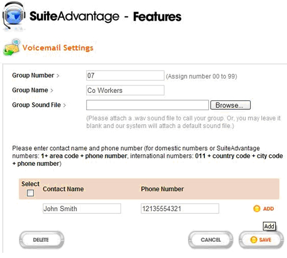The height and width of the screenshot is (258, 287).
Task: Toggle the Select all checkbox
Action: tap(30, 193)
